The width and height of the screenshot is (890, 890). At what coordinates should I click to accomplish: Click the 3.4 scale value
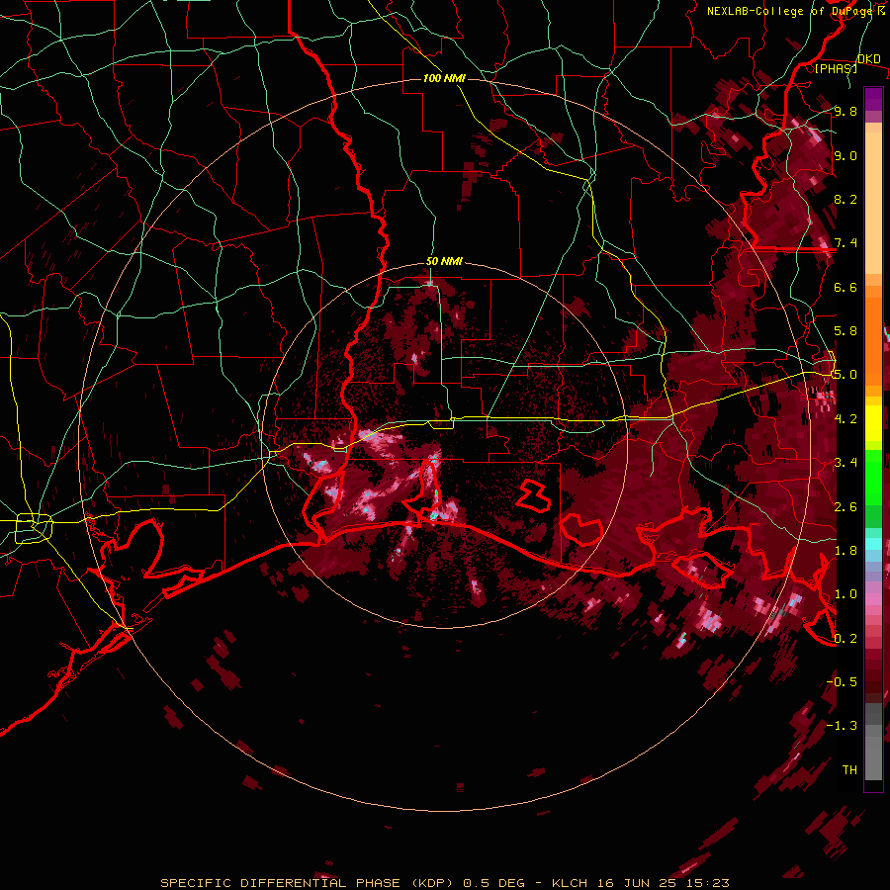point(845,462)
